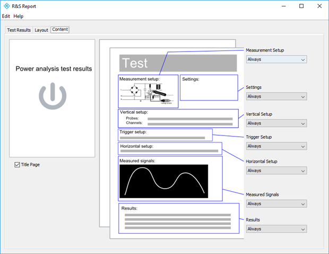Click the Settings section box in preview
Screen dimensions: 329x254
(x=209, y=88)
